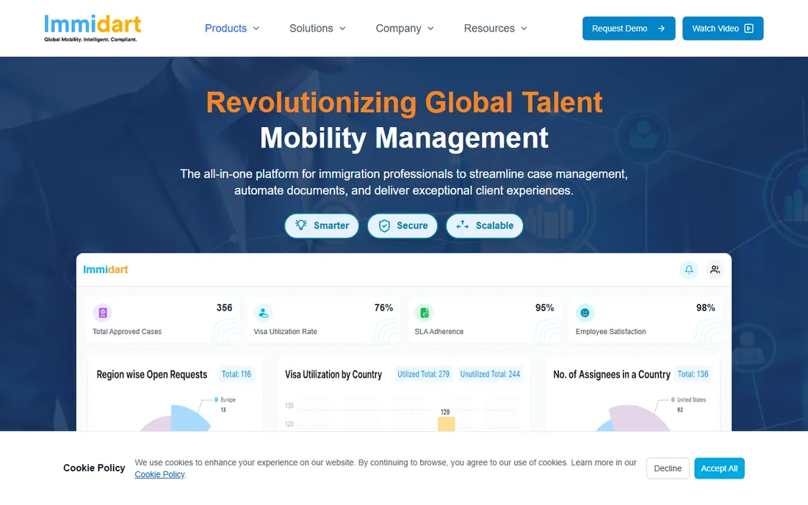Click the Request Demo button
Image resolution: width=808 pixels, height=505 pixels.
(x=629, y=29)
